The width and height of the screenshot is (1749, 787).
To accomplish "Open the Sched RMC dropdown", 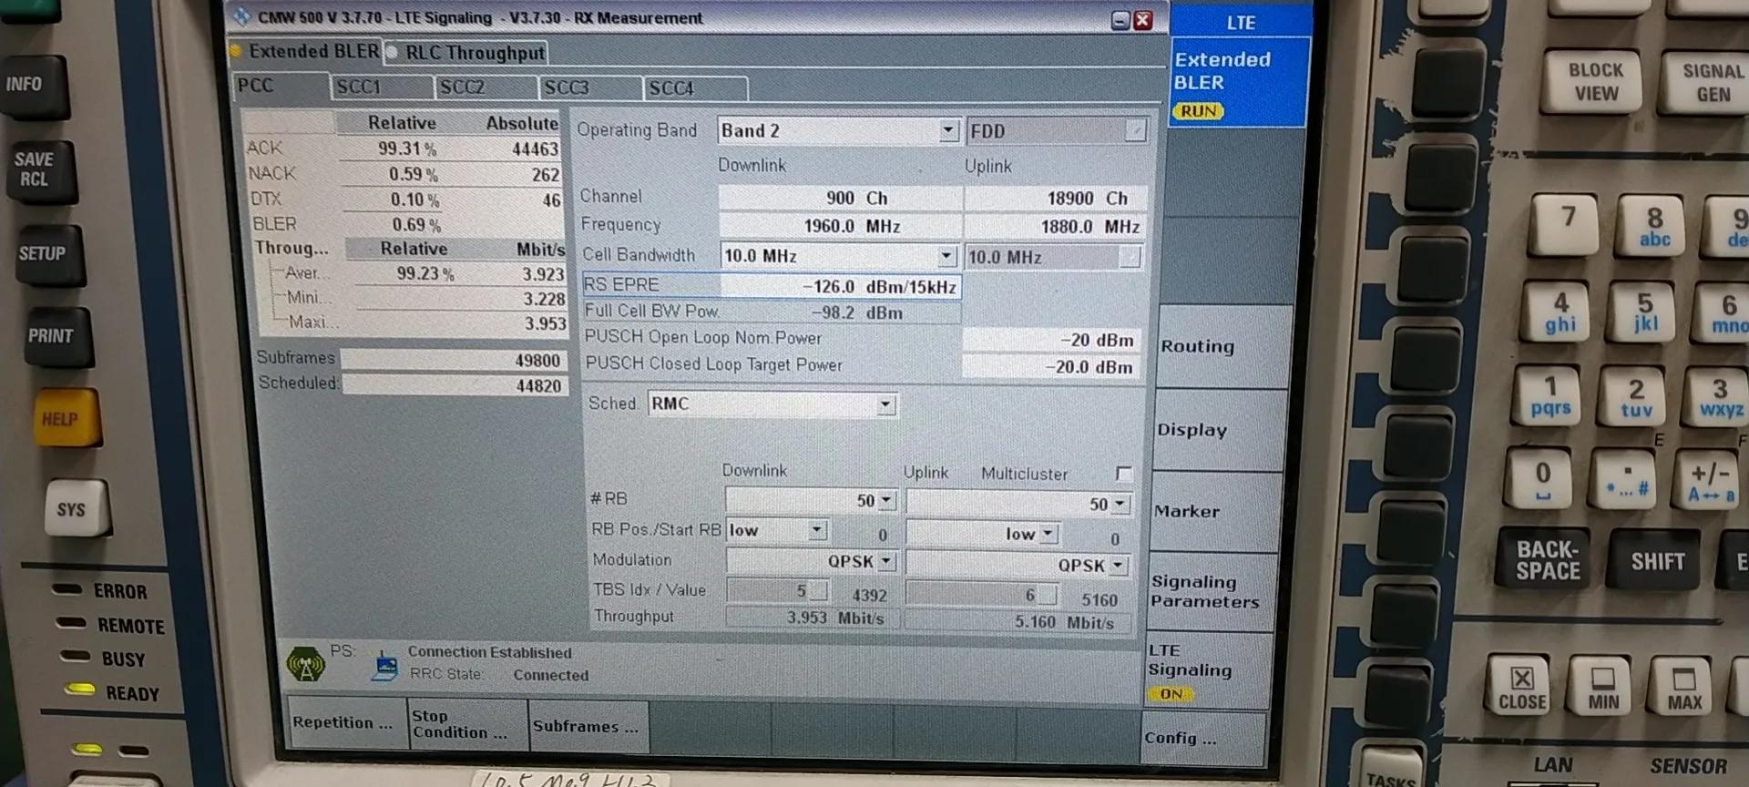I will (885, 404).
